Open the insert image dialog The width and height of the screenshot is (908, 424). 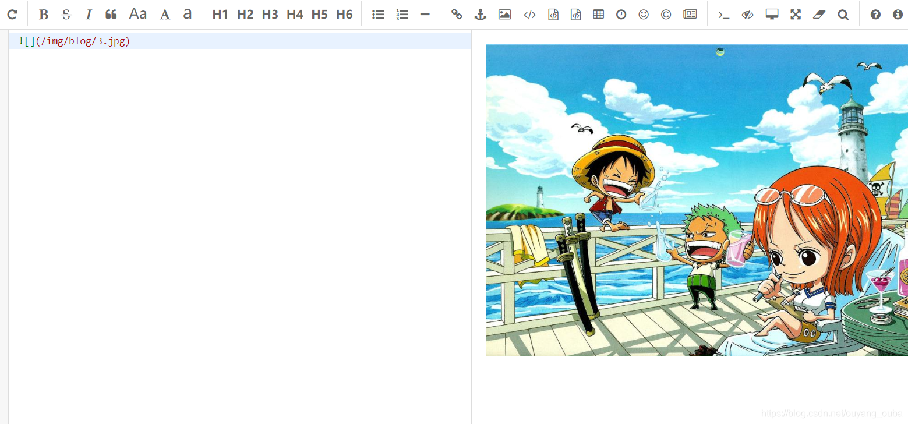click(505, 15)
